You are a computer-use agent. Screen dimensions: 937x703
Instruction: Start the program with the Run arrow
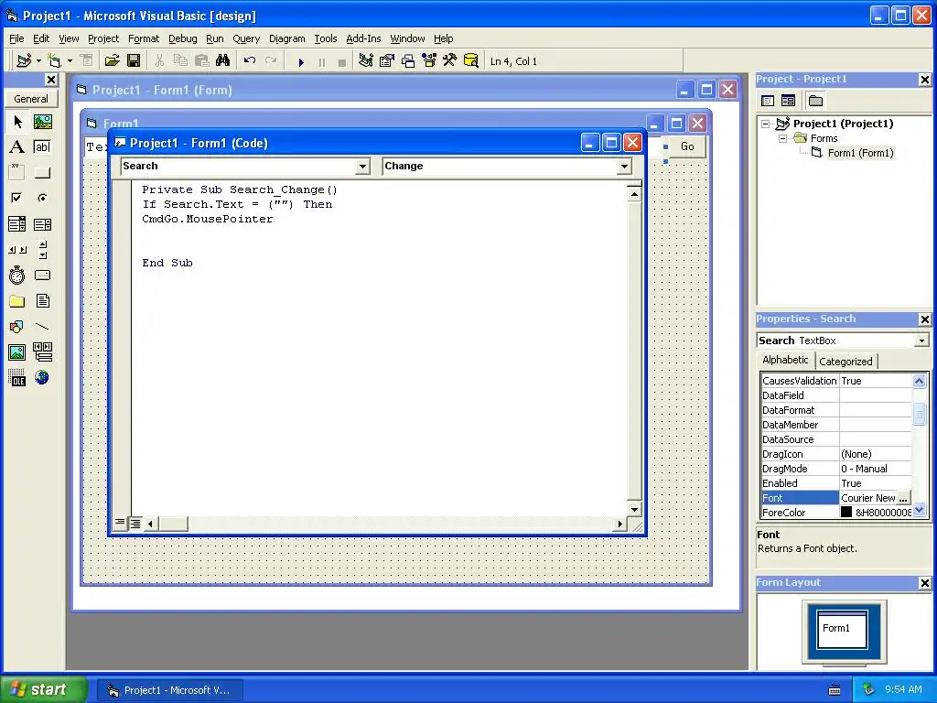(x=301, y=61)
